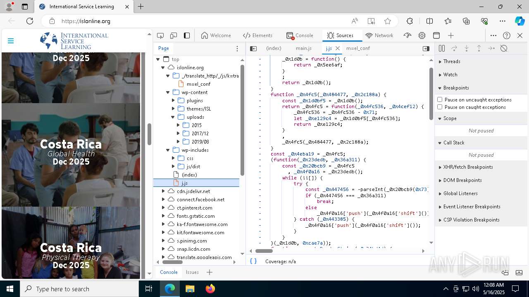Open the site hamburger menu
Image resolution: width=529 pixels, height=297 pixels.
pyautogui.click(x=11, y=41)
